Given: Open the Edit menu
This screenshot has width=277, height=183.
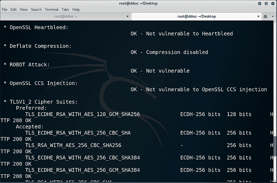Looking at the screenshot, I should click(x=13, y=10).
